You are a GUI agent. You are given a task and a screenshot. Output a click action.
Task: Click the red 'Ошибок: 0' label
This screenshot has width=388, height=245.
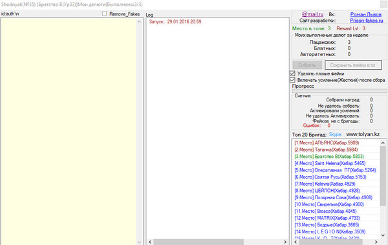click(x=316, y=126)
